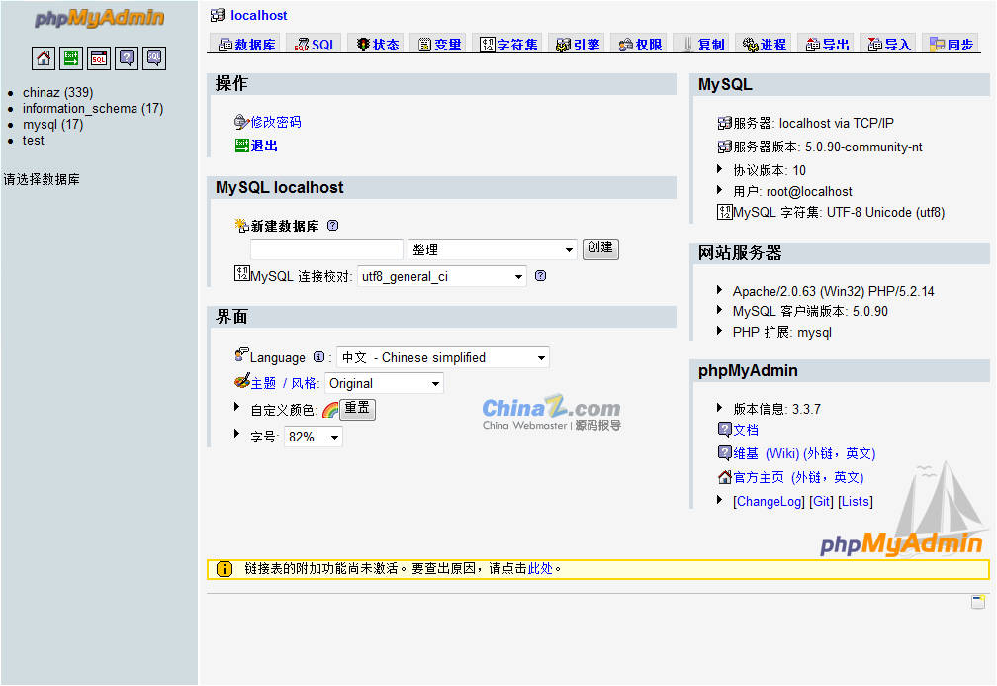Select the chinaz (339) database
Image resolution: width=997 pixels, height=686 pixels.
(x=57, y=92)
